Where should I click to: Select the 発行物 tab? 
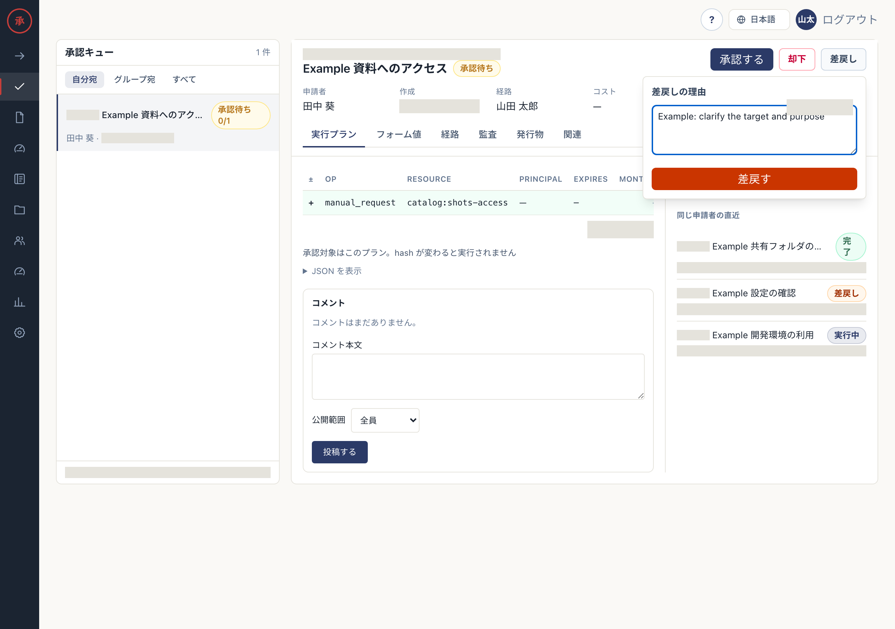pos(530,135)
